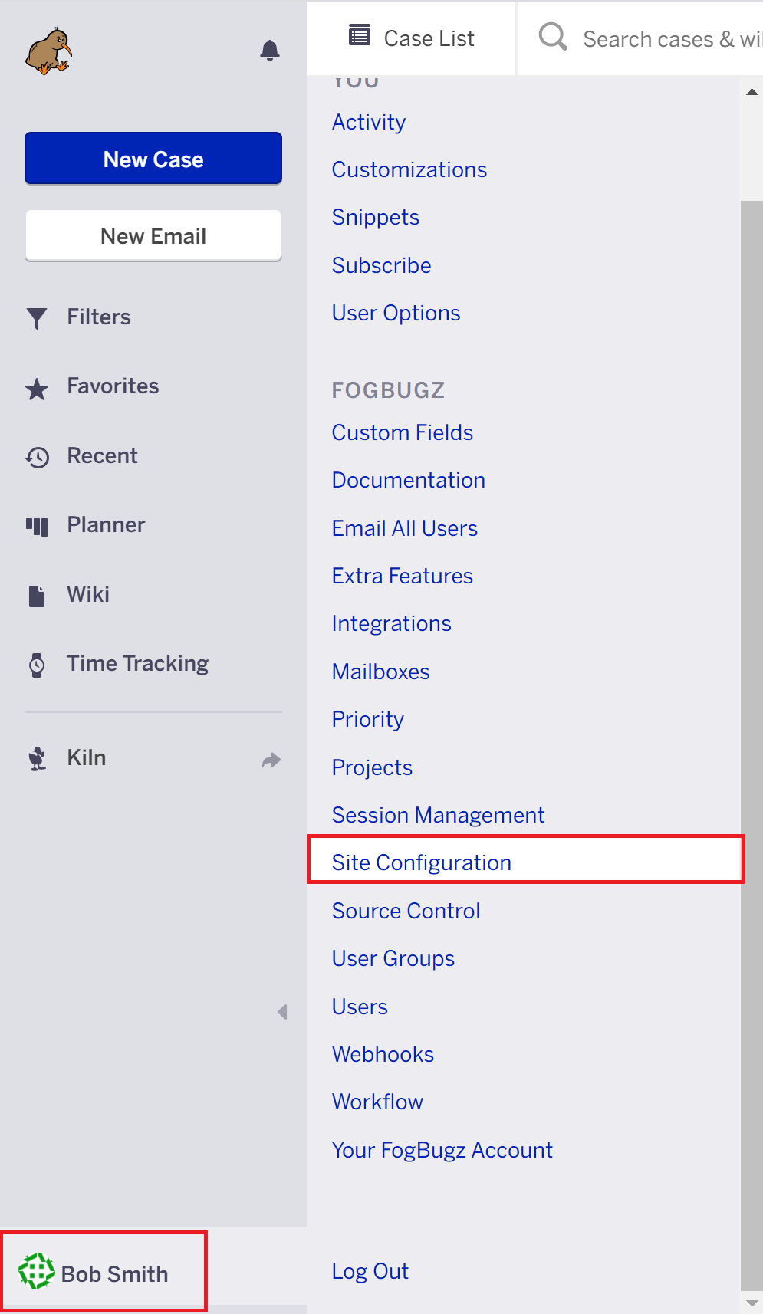Open the Case List tab

[412, 38]
